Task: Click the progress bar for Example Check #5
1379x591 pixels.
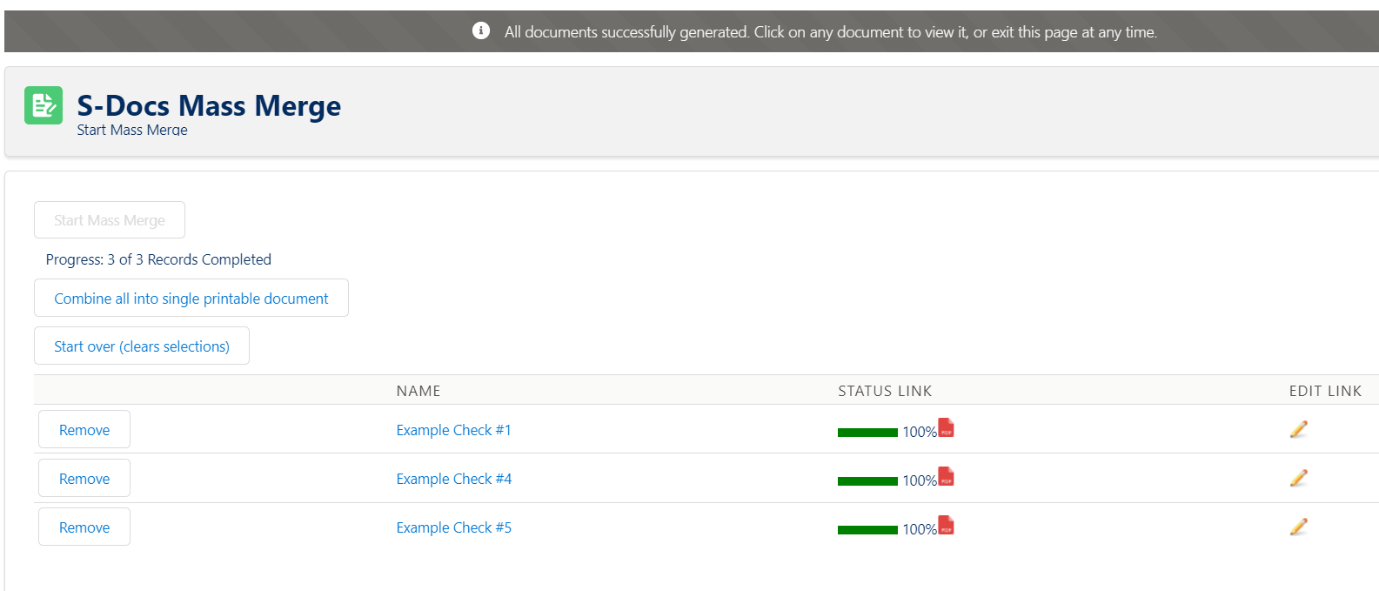Action: point(867,530)
